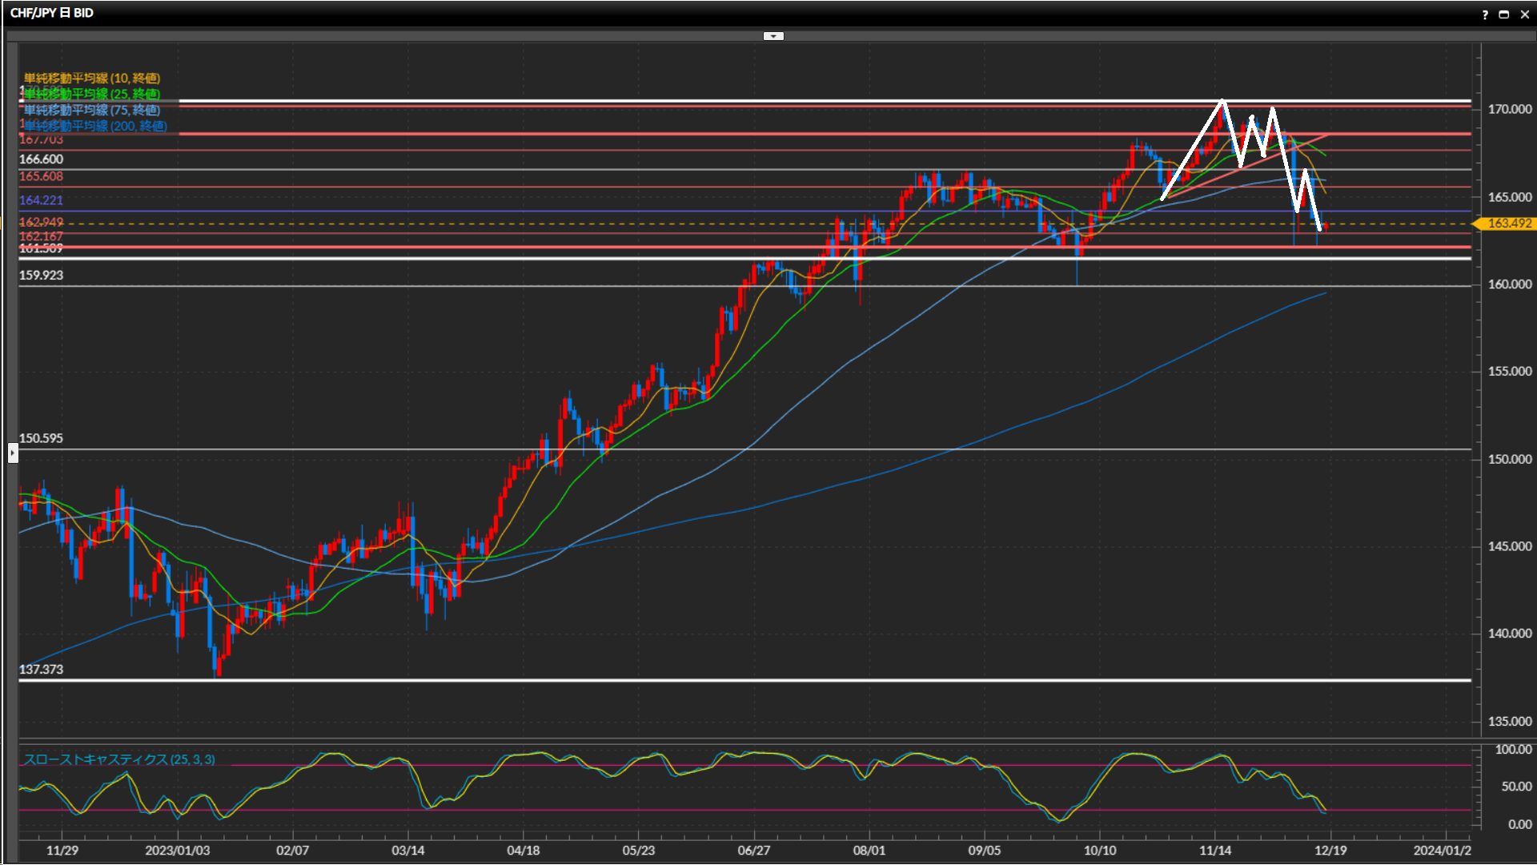This screenshot has width=1537, height=865.
Task: Expand the hidden toolbar via top arrow
Action: pyautogui.click(x=773, y=36)
